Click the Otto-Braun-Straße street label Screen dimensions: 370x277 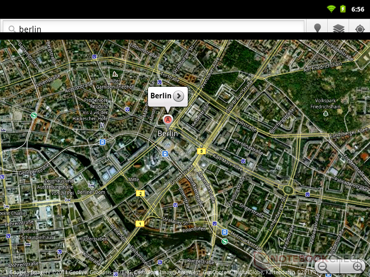239,96
